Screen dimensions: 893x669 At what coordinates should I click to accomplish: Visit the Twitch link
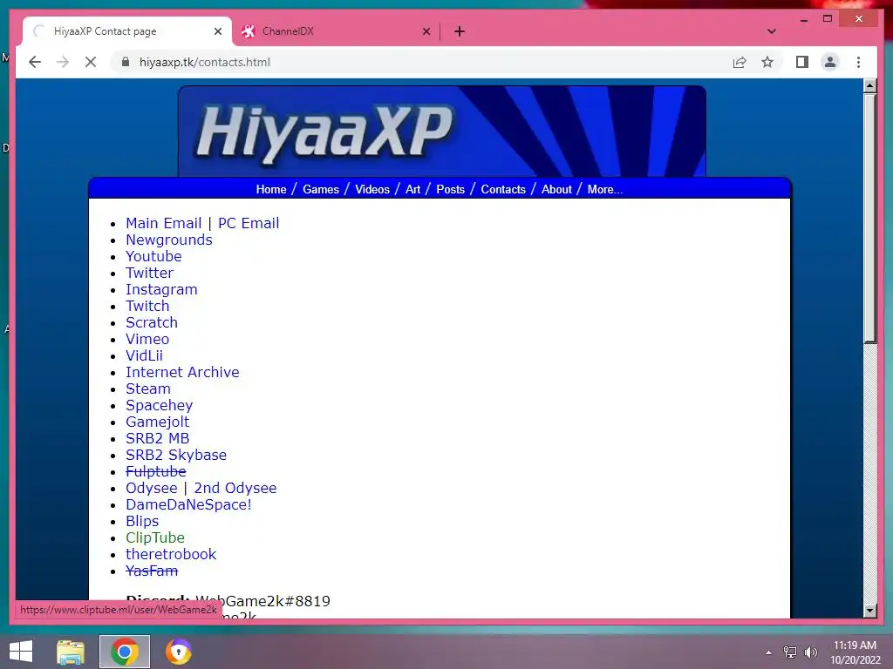click(147, 306)
